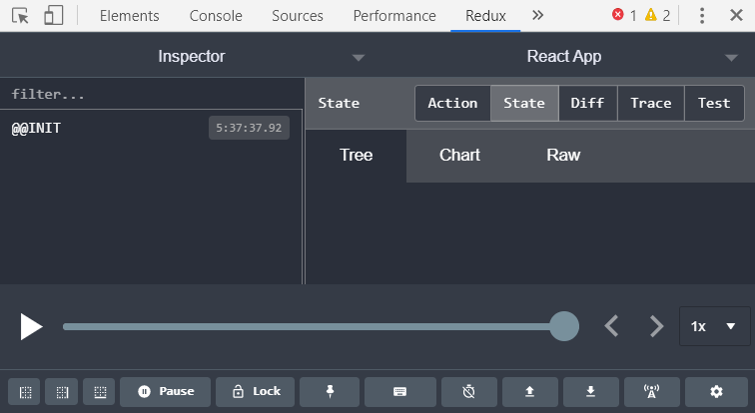Click the timeline slider handle
Screen dimensions: 755x413
[564, 326]
